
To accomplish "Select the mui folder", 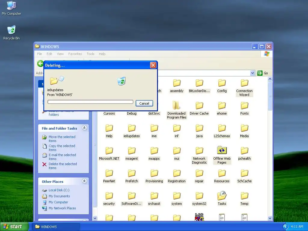I will coord(177,154).
